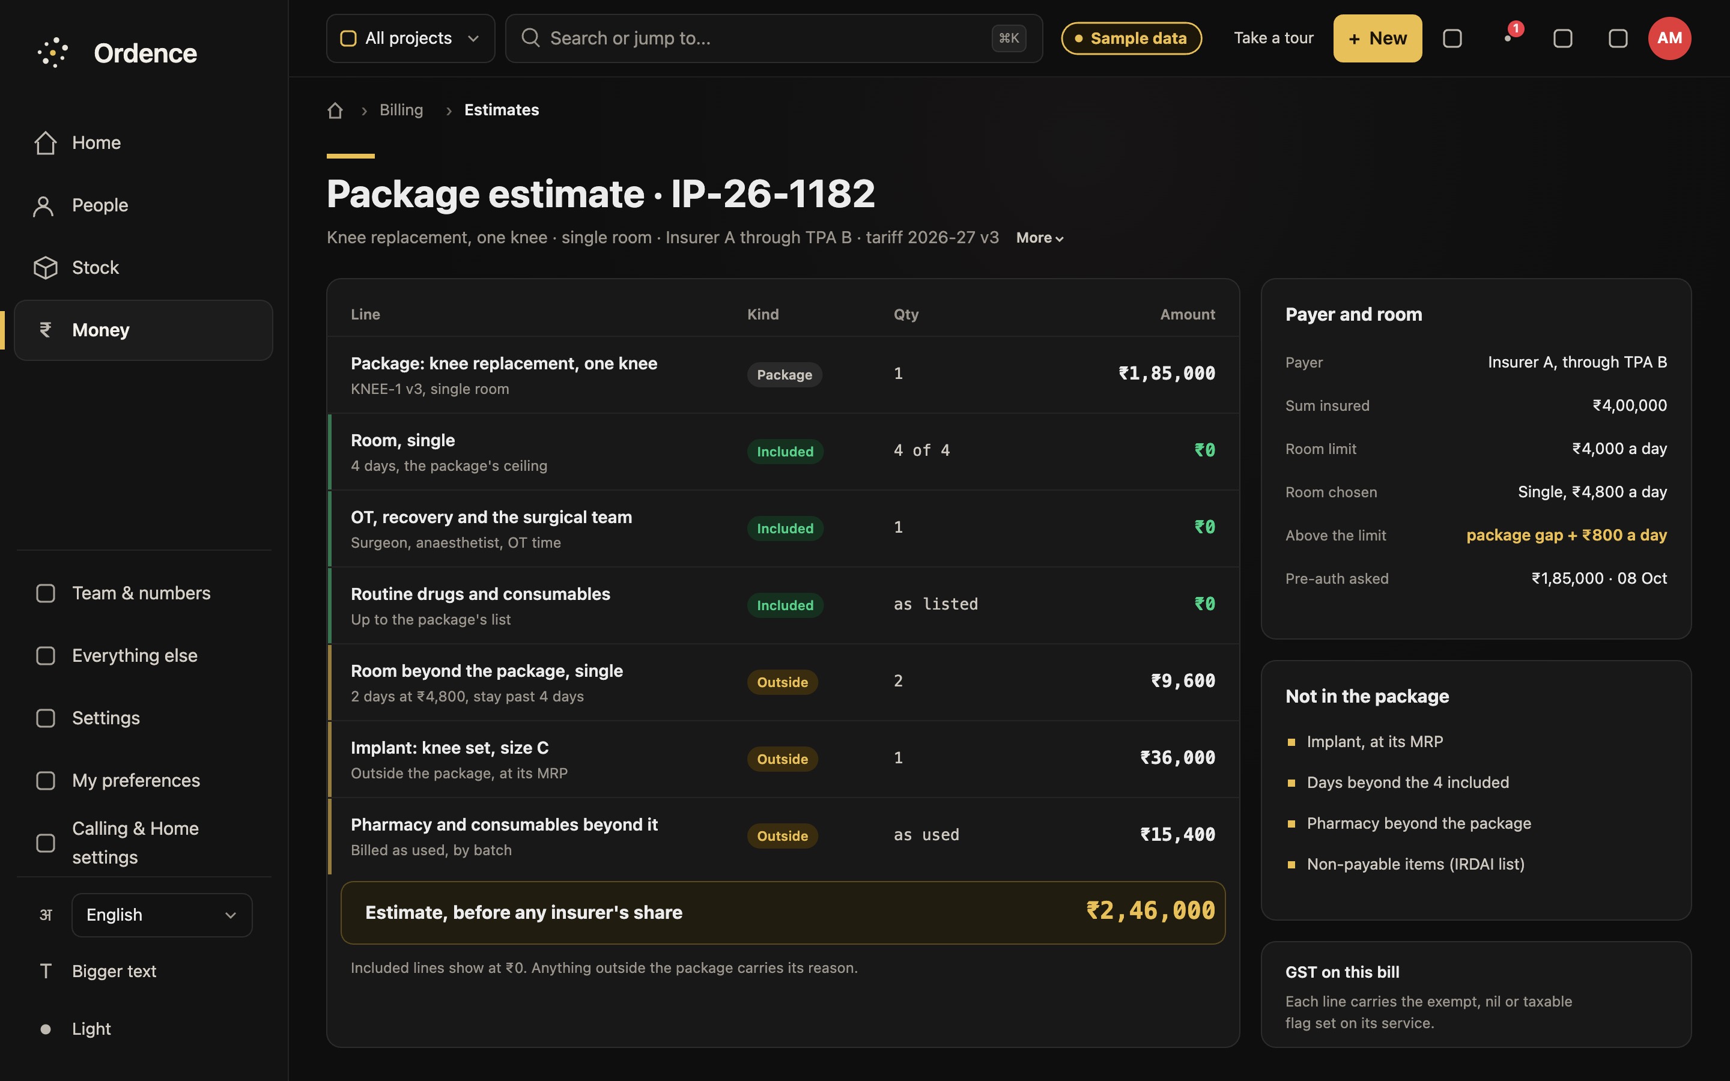1730x1081 pixels.
Task: Select Room beyond the package, single line
Action: coord(783,682)
